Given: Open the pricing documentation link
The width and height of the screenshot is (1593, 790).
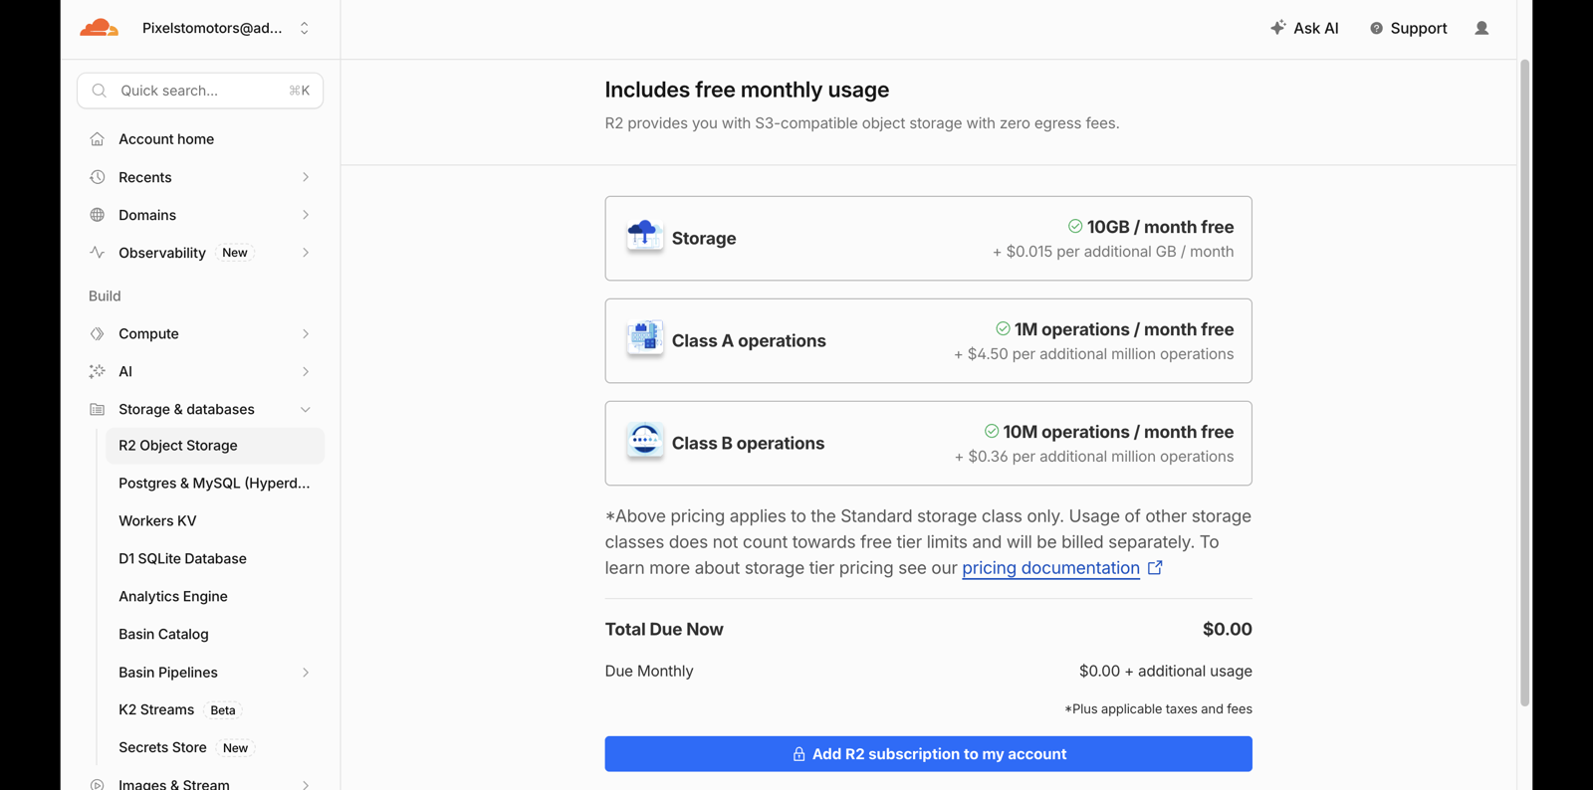Looking at the screenshot, I should click(1050, 568).
